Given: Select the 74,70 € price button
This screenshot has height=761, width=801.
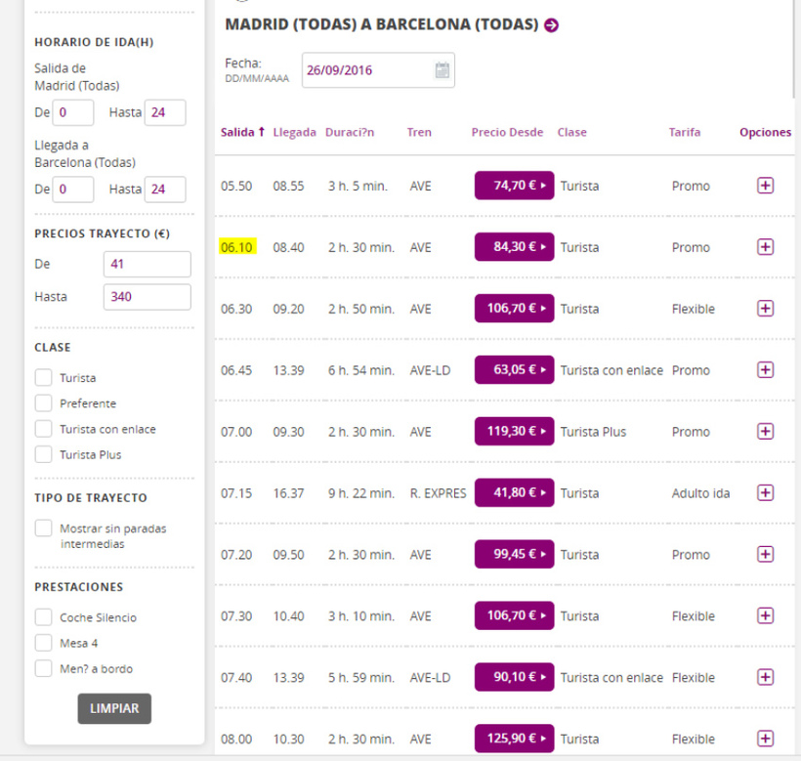Looking at the screenshot, I should (x=514, y=186).
